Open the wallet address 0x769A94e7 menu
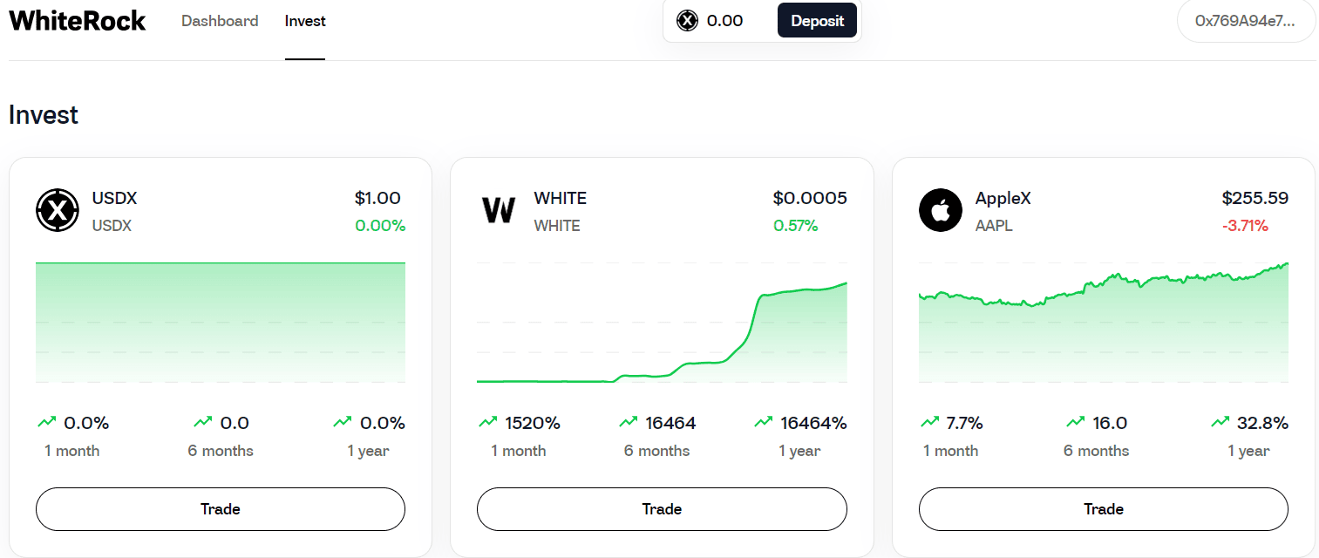1319x558 pixels. pos(1245,21)
